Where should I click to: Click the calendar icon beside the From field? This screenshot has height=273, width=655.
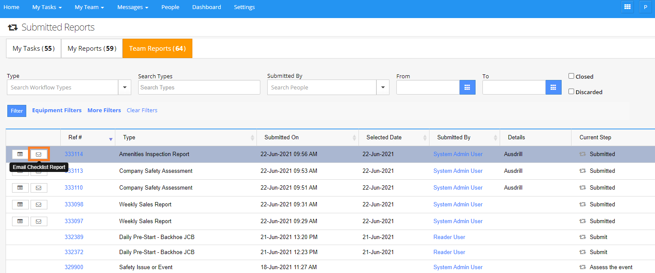(x=467, y=87)
